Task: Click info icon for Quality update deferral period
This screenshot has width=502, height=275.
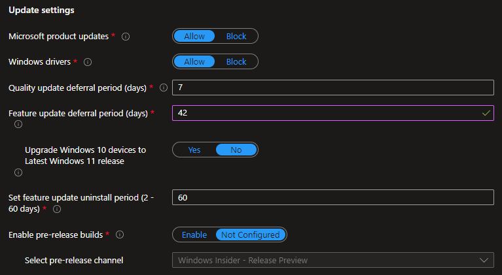Action: [163, 88]
